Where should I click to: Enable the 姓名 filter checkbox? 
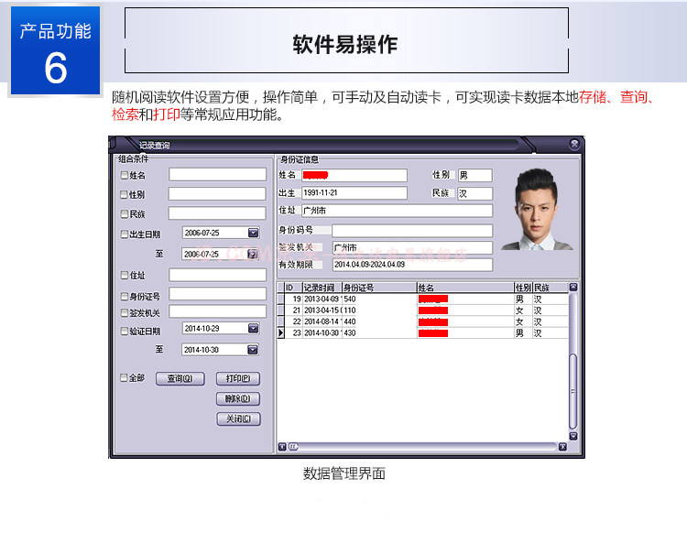[125, 175]
